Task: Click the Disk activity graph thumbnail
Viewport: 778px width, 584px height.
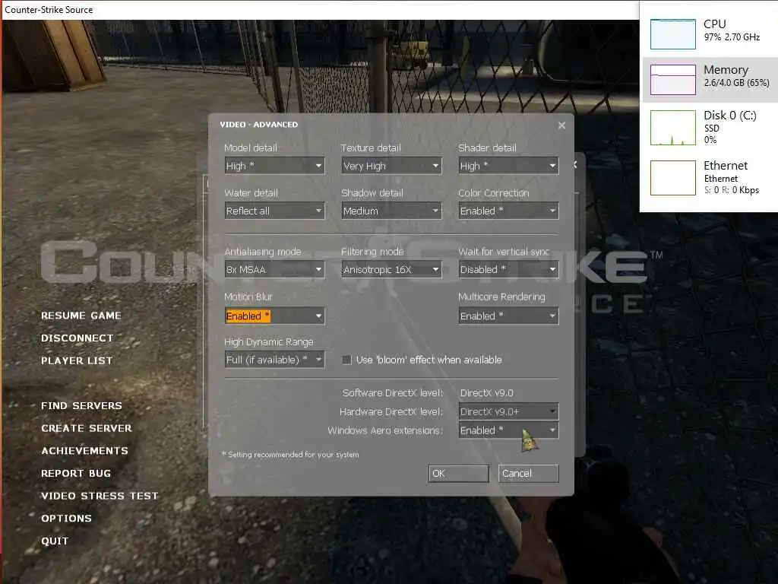Action: 673,128
